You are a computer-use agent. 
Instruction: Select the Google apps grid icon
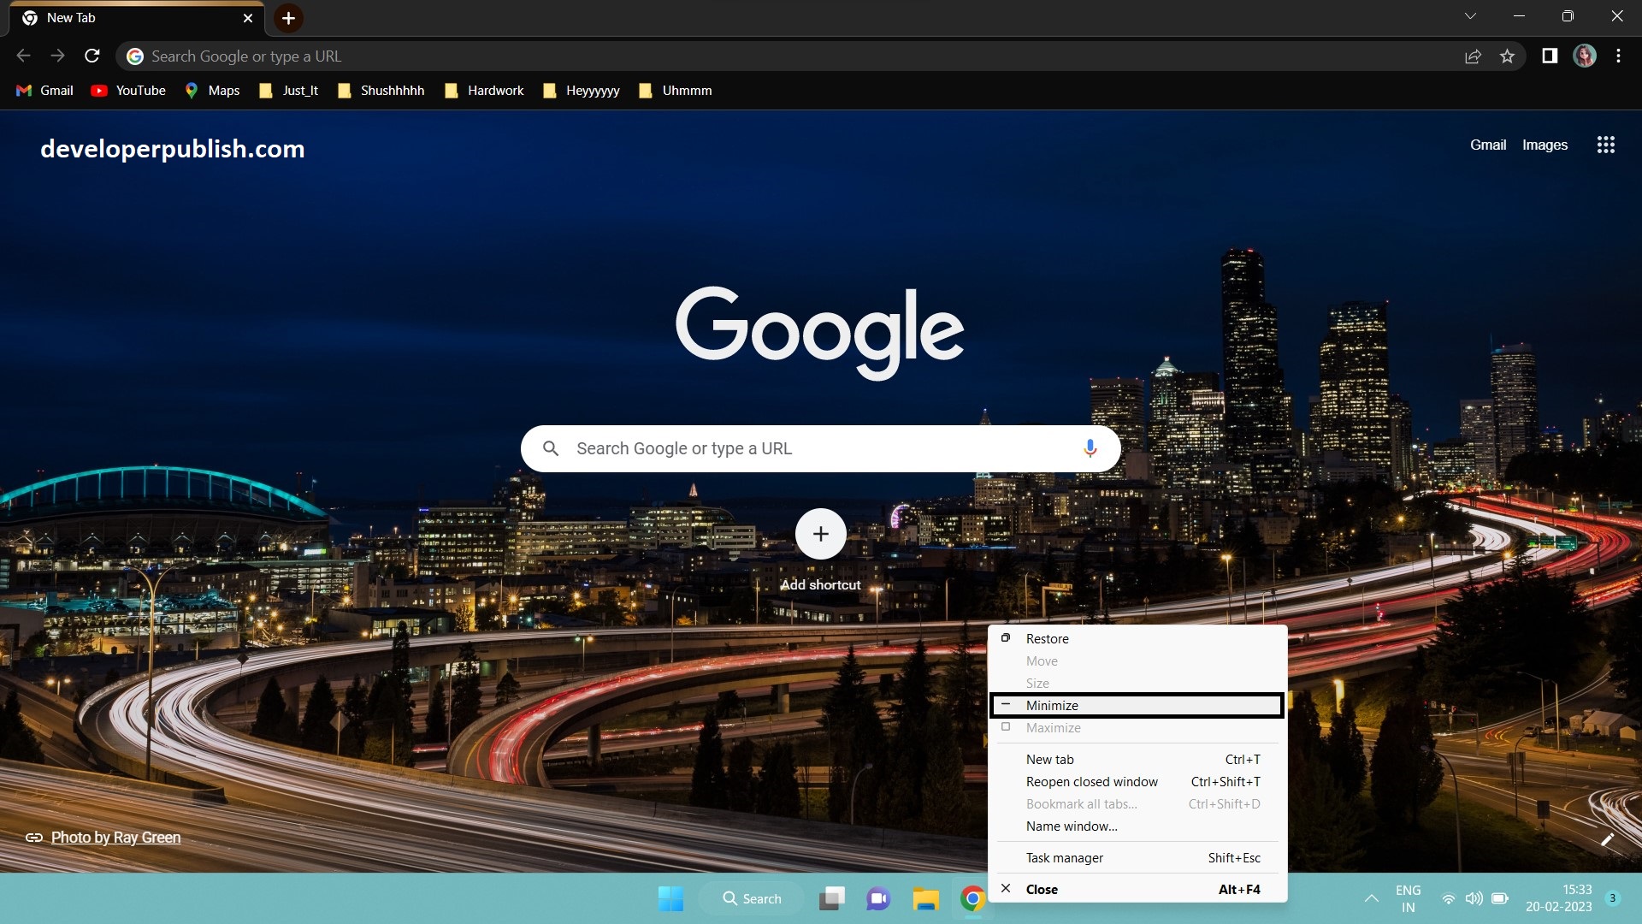(1605, 145)
